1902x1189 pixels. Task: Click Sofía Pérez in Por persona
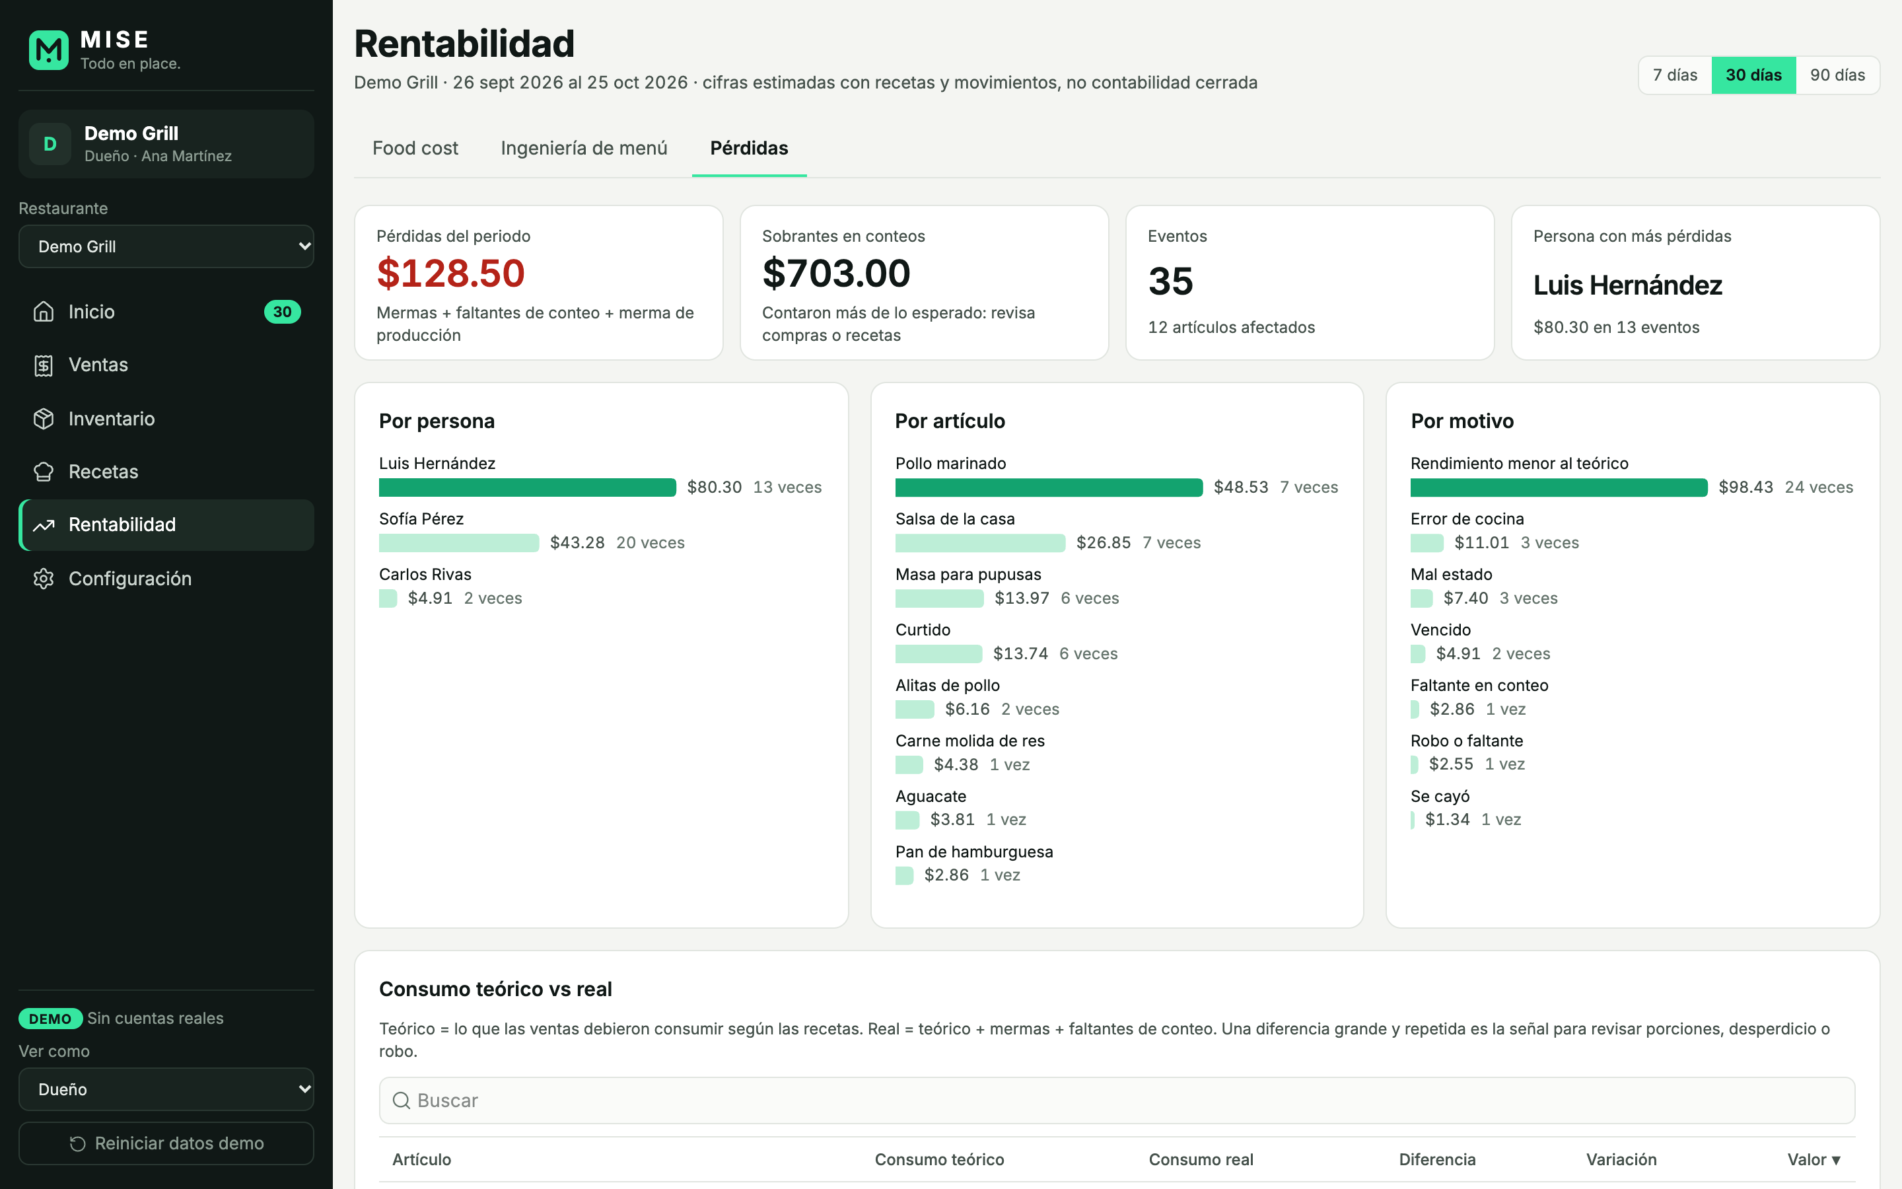[x=421, y=519]
